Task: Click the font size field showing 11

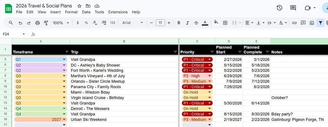Action: (x=160, y=23)
